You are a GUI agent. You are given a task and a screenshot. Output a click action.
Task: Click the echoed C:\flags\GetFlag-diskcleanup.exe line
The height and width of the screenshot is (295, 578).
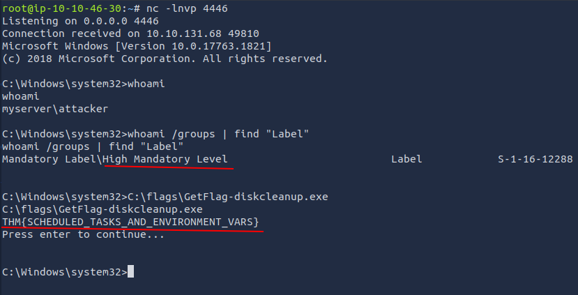pos(102,209)
